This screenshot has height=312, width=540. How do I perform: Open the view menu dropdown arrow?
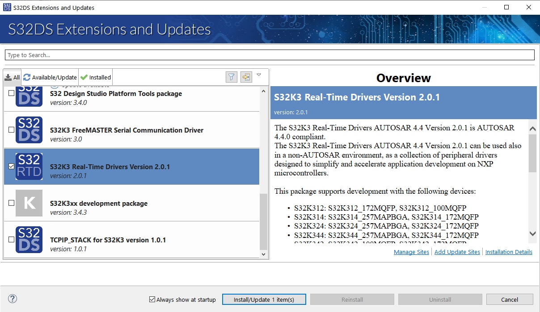click(259, 75)
